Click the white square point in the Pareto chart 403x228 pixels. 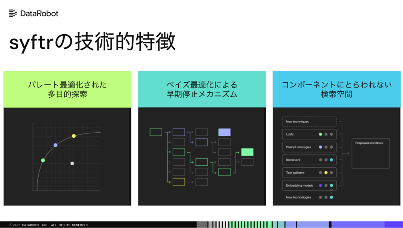[x=72, y=163]
